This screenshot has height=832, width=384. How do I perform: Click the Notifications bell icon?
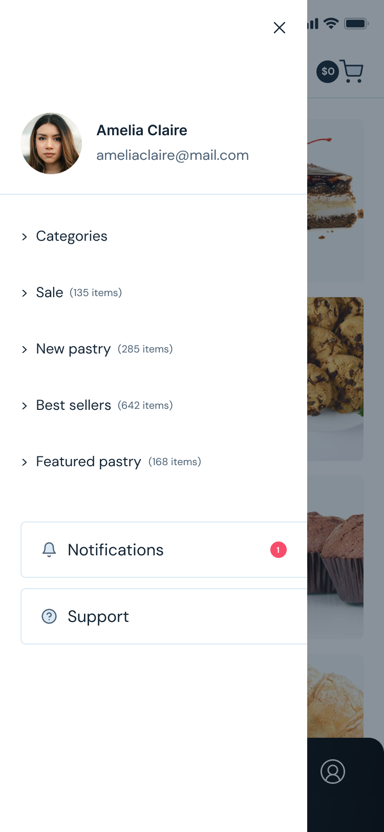pyautogui.click(x=49, y=550)
